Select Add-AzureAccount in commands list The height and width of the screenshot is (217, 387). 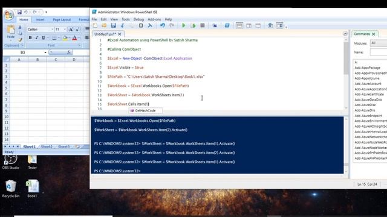coord(368,84)
